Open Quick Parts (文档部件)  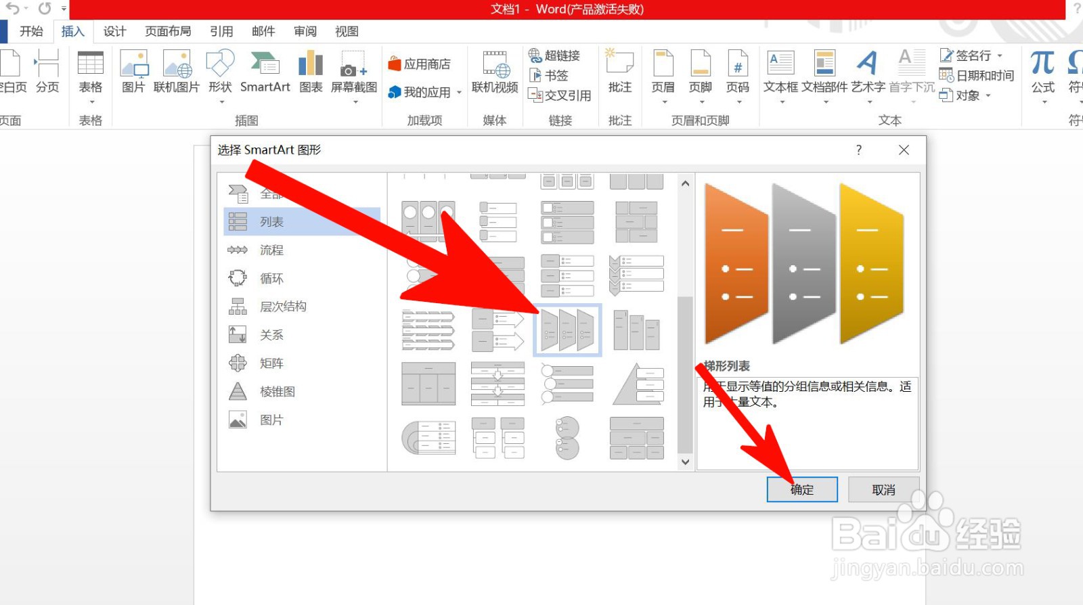824,76
